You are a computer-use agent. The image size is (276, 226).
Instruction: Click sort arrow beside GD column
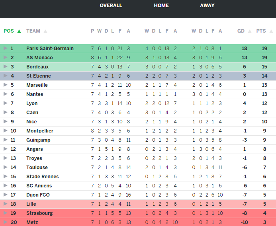coord(250,31)
